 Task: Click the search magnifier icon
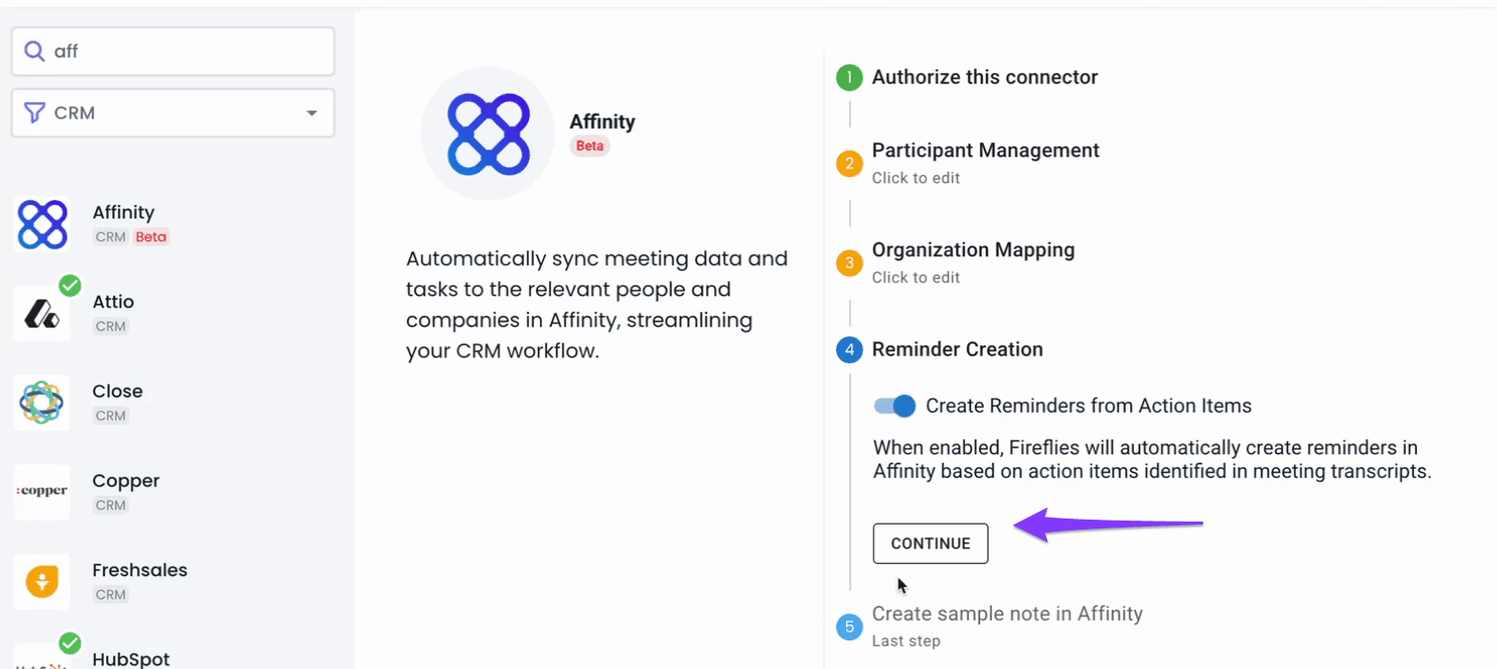click(x=35, y=51)
